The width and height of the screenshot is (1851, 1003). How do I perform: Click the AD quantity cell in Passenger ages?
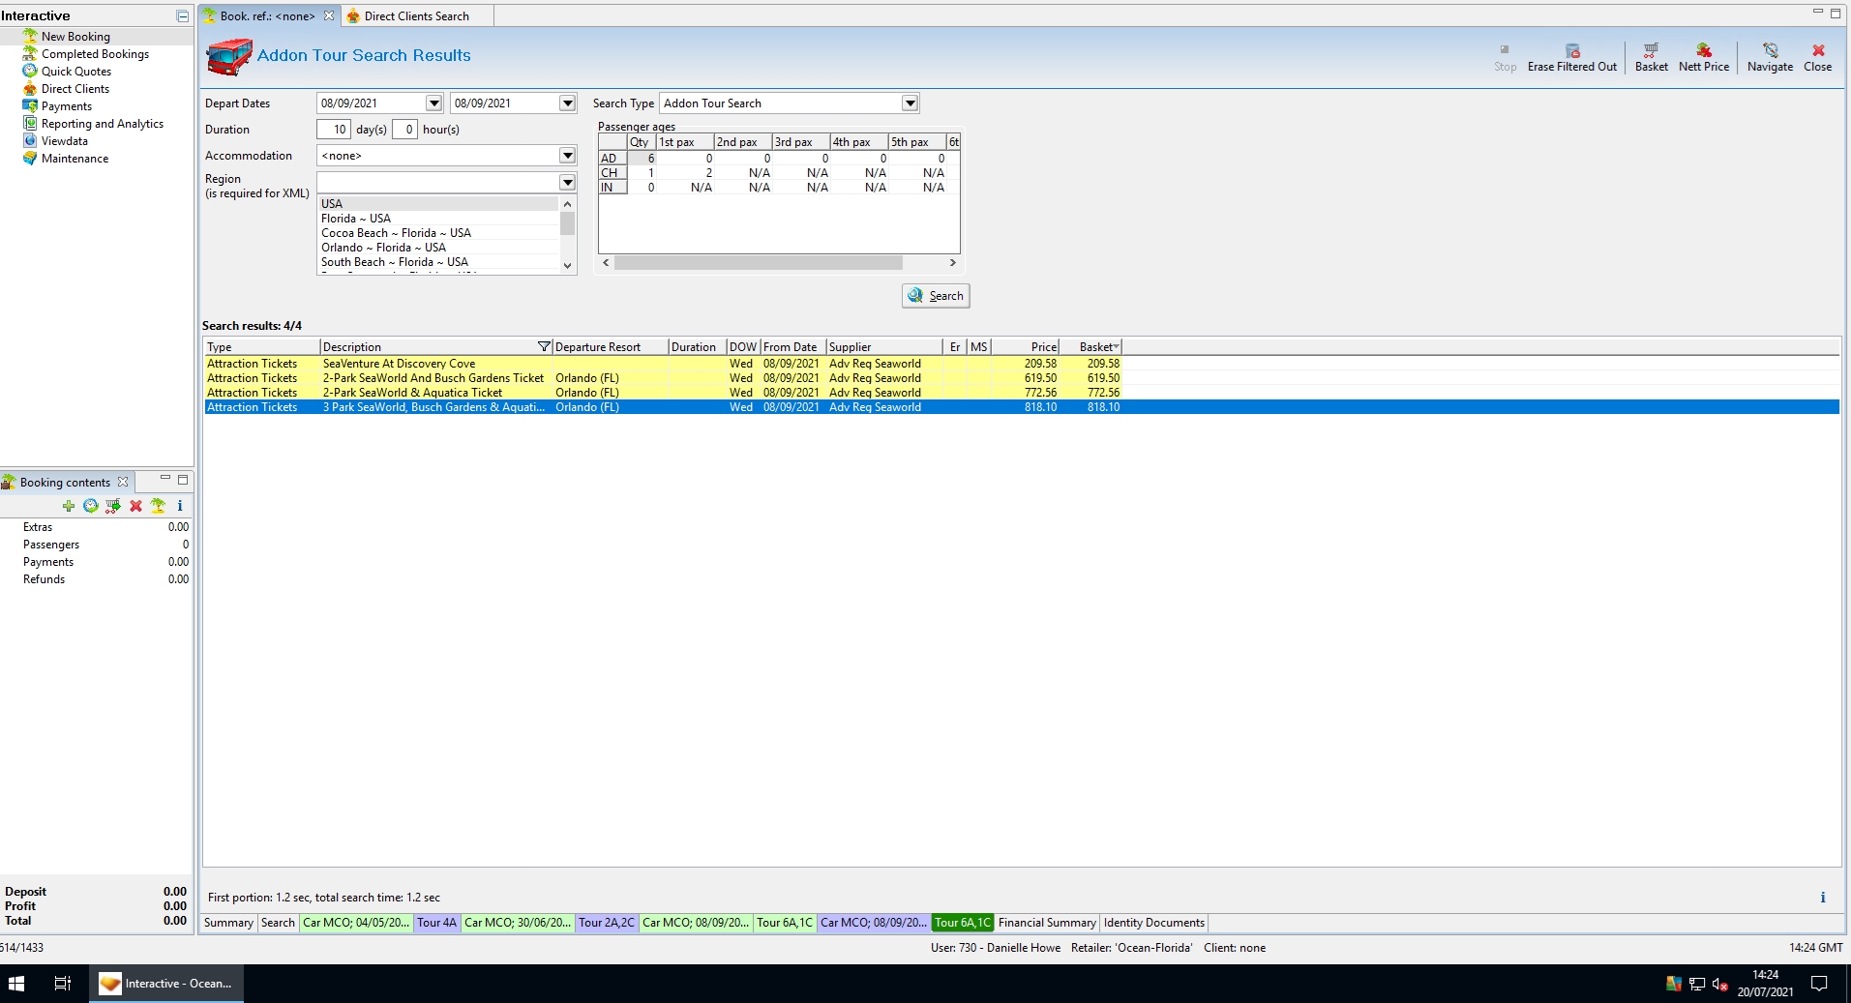coord(642,159)
